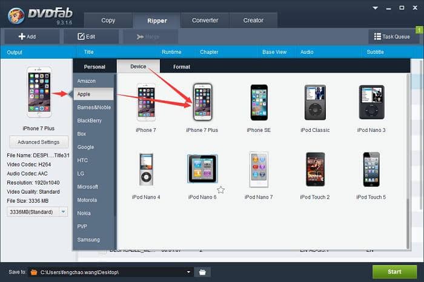This screenshot has height=282, width=424.
Task: Click the Add button
Action: [x=31, y=36]
